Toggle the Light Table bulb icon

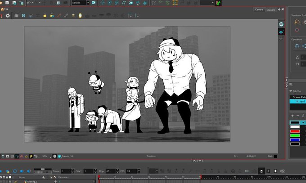click(73, 15)
